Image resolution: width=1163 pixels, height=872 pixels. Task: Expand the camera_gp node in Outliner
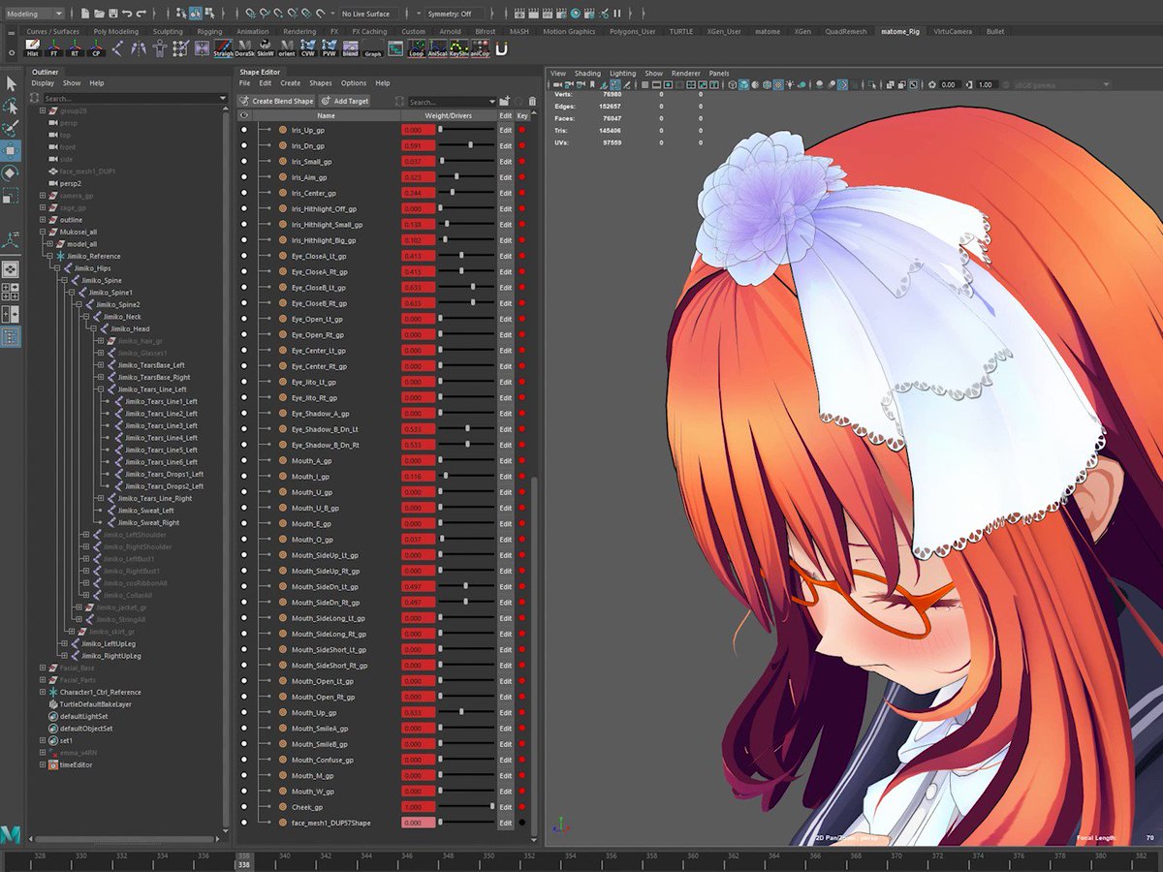43,196
